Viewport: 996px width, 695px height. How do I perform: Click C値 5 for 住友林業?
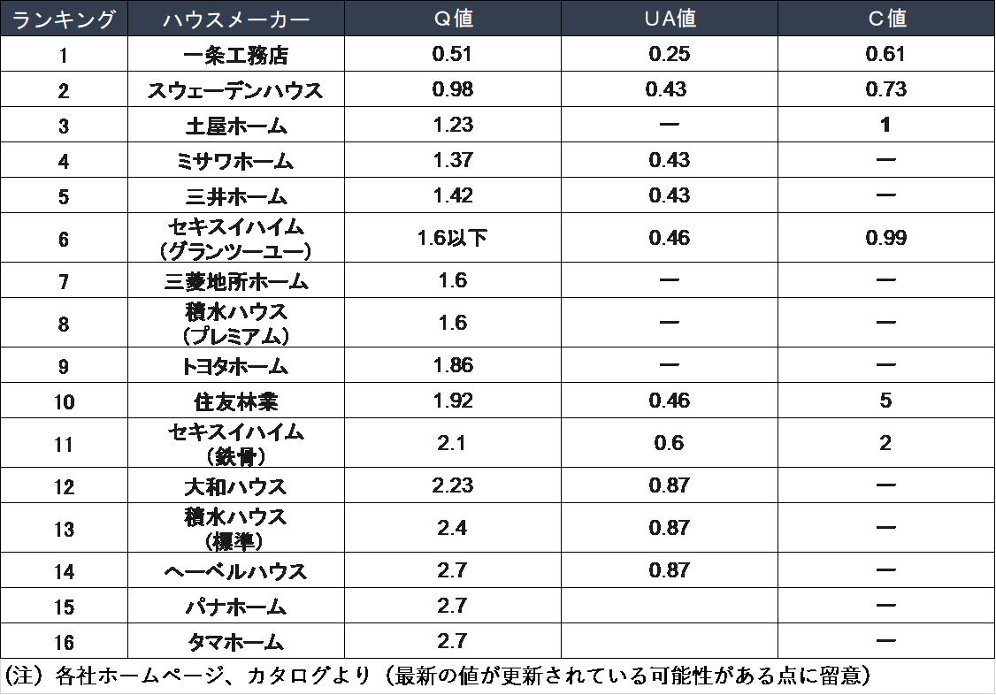point(885,401)
